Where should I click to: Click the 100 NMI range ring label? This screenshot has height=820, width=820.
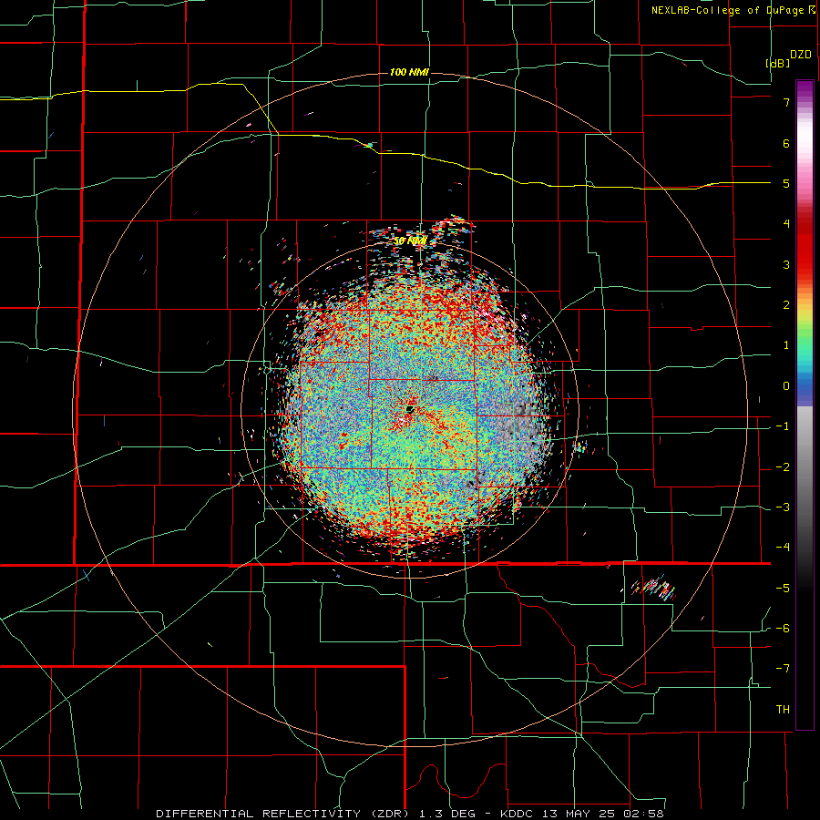pos(409,72)
